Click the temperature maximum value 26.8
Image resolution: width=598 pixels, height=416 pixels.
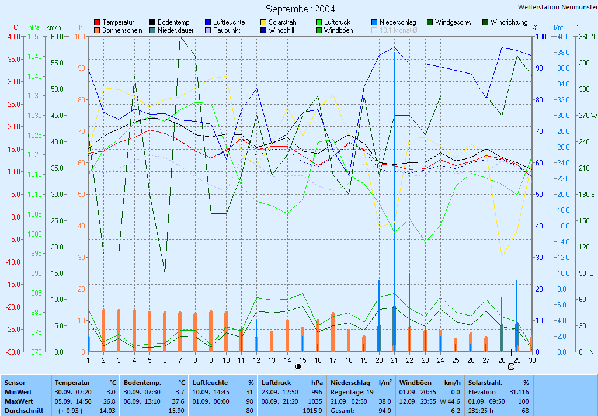109,401
